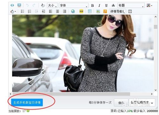Decrease the indent
This screenshot has width=159, height=115.
37,11
